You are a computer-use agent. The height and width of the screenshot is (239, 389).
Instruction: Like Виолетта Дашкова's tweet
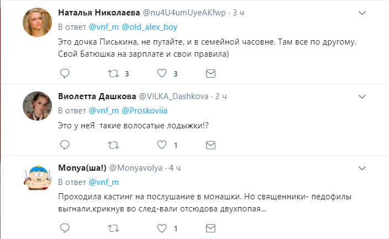[x=162, y=145]
